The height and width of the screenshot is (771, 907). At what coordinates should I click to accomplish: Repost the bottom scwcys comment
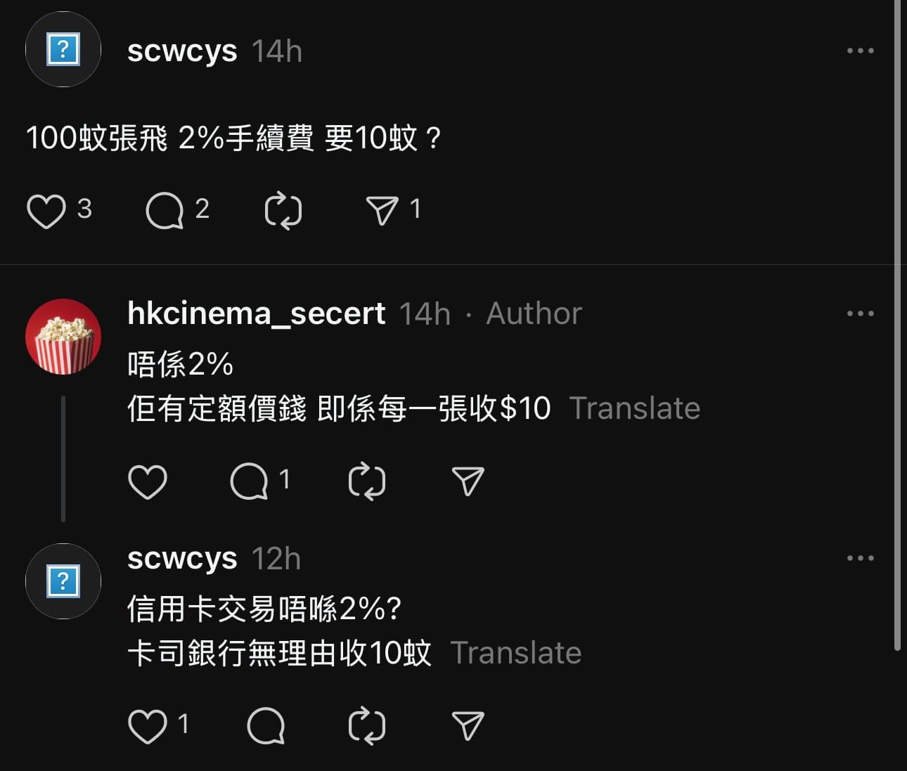click(x=367, y=726)
